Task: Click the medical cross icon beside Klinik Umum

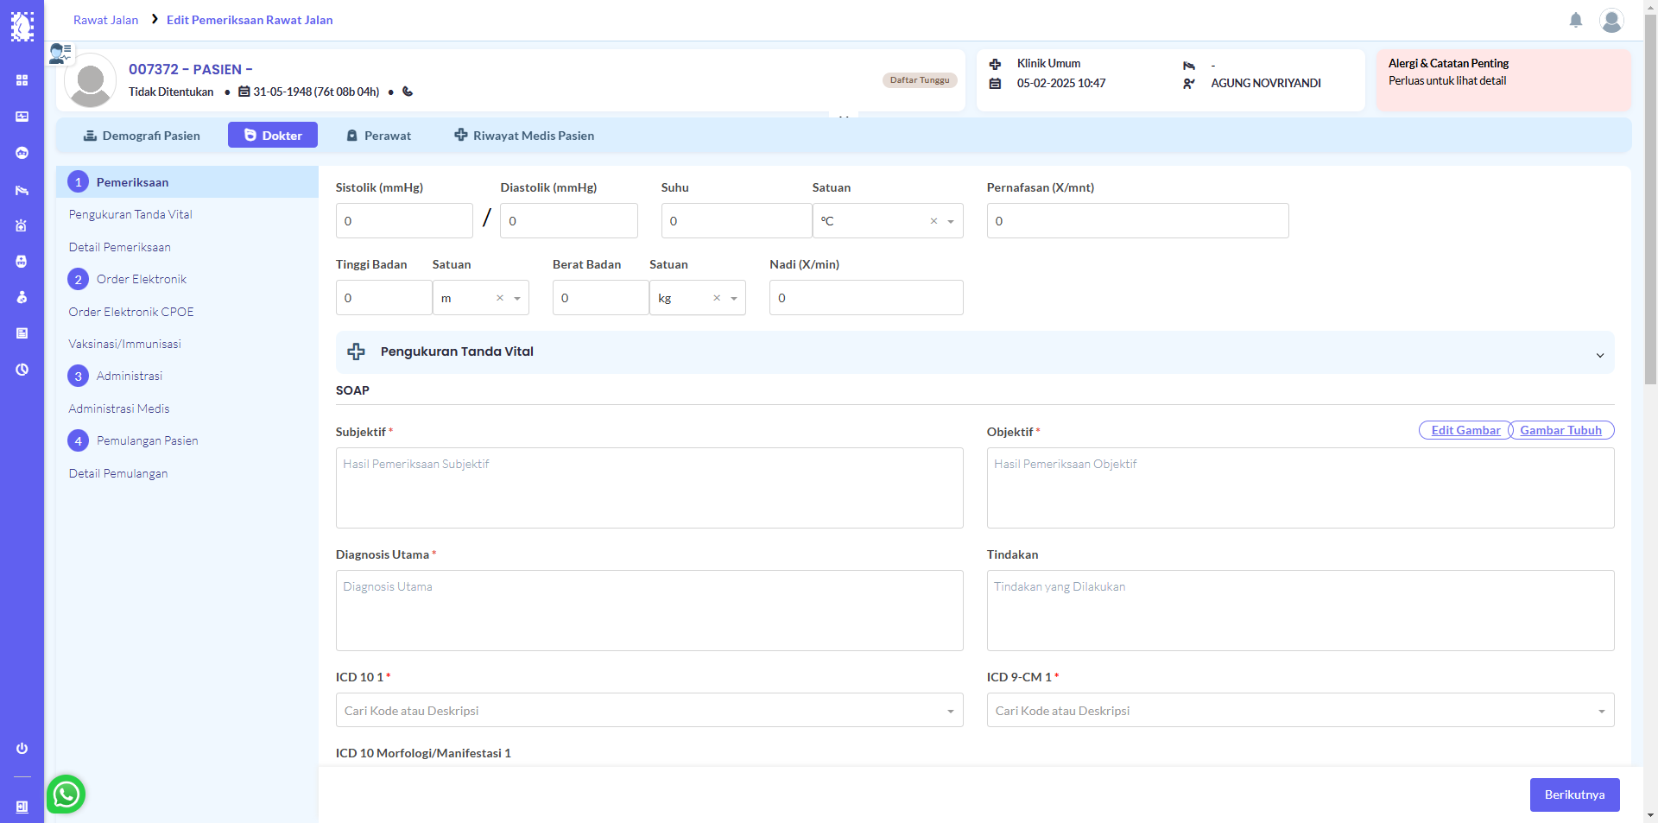Action: click(995, 64)
